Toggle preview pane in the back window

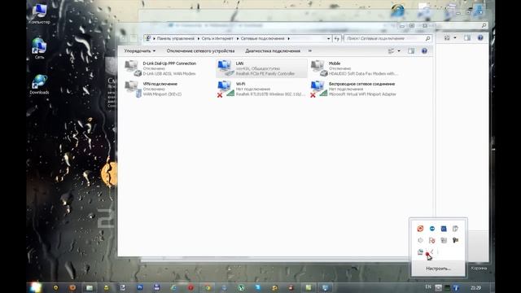(x=467, y=38)
